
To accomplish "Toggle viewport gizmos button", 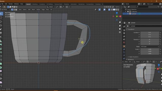I will 99,10.
